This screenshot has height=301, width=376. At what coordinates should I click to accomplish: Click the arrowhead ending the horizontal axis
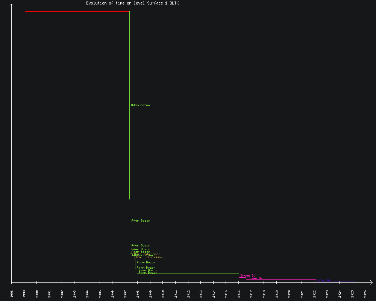[371, 282]
